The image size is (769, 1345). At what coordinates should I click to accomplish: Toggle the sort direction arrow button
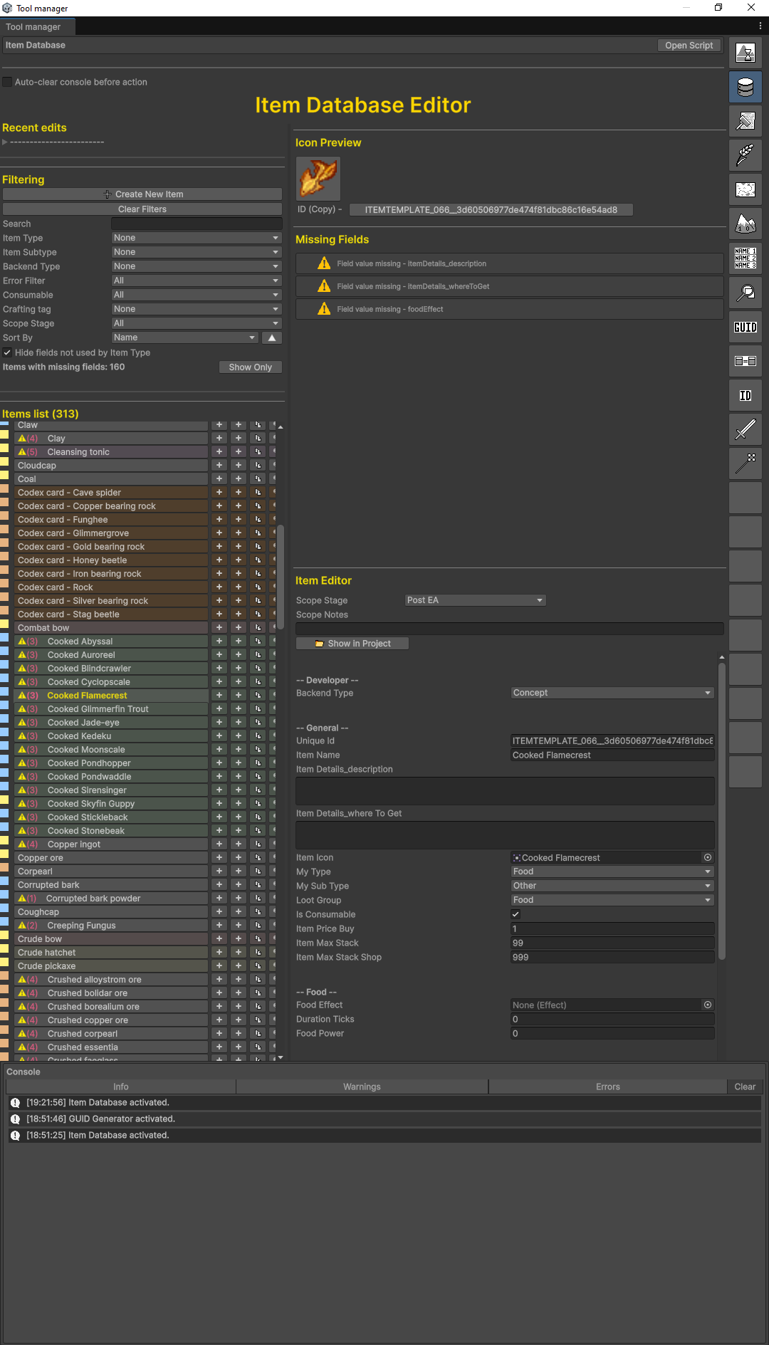(x=272, y=337)
